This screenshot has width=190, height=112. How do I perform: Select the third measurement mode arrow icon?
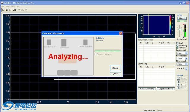click(x=26, y=10)
